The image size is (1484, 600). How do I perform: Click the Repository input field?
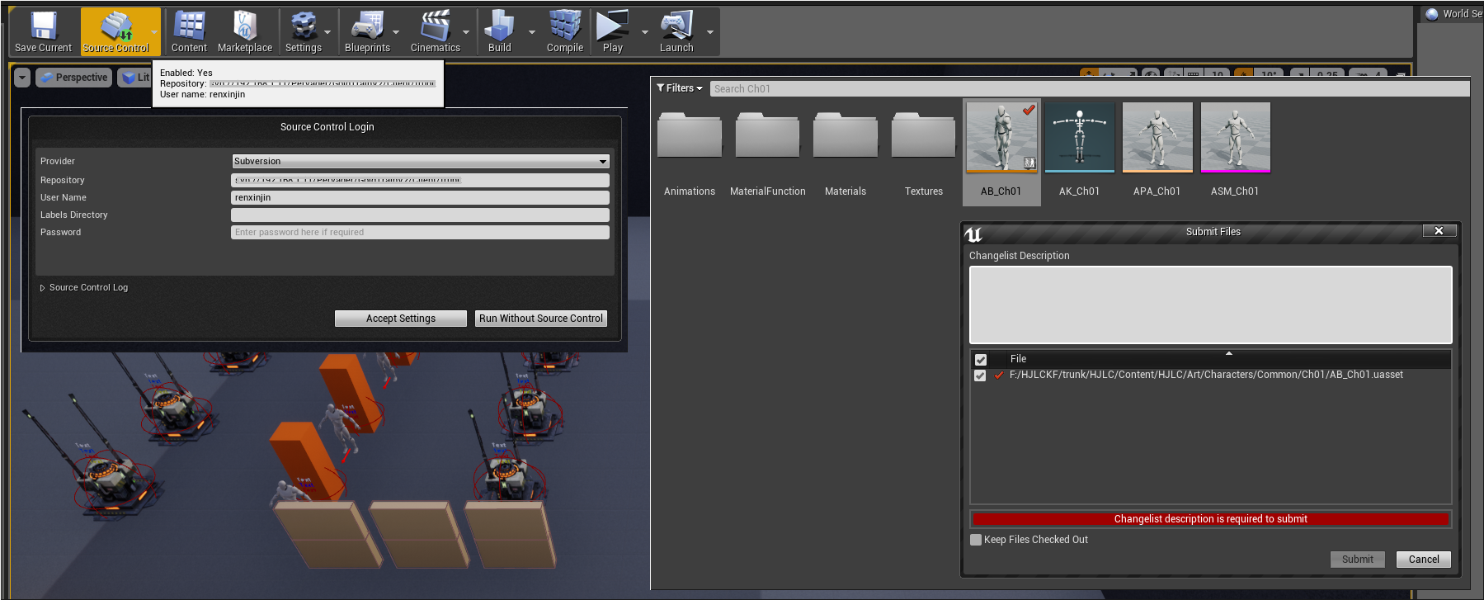coord(420,180)
